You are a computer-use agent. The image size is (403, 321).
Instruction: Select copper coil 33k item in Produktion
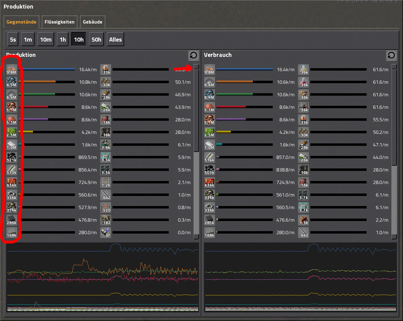(106, 69)
